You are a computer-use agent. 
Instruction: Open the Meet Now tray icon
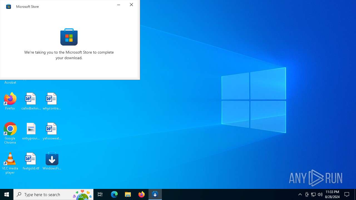coord(307,194)
